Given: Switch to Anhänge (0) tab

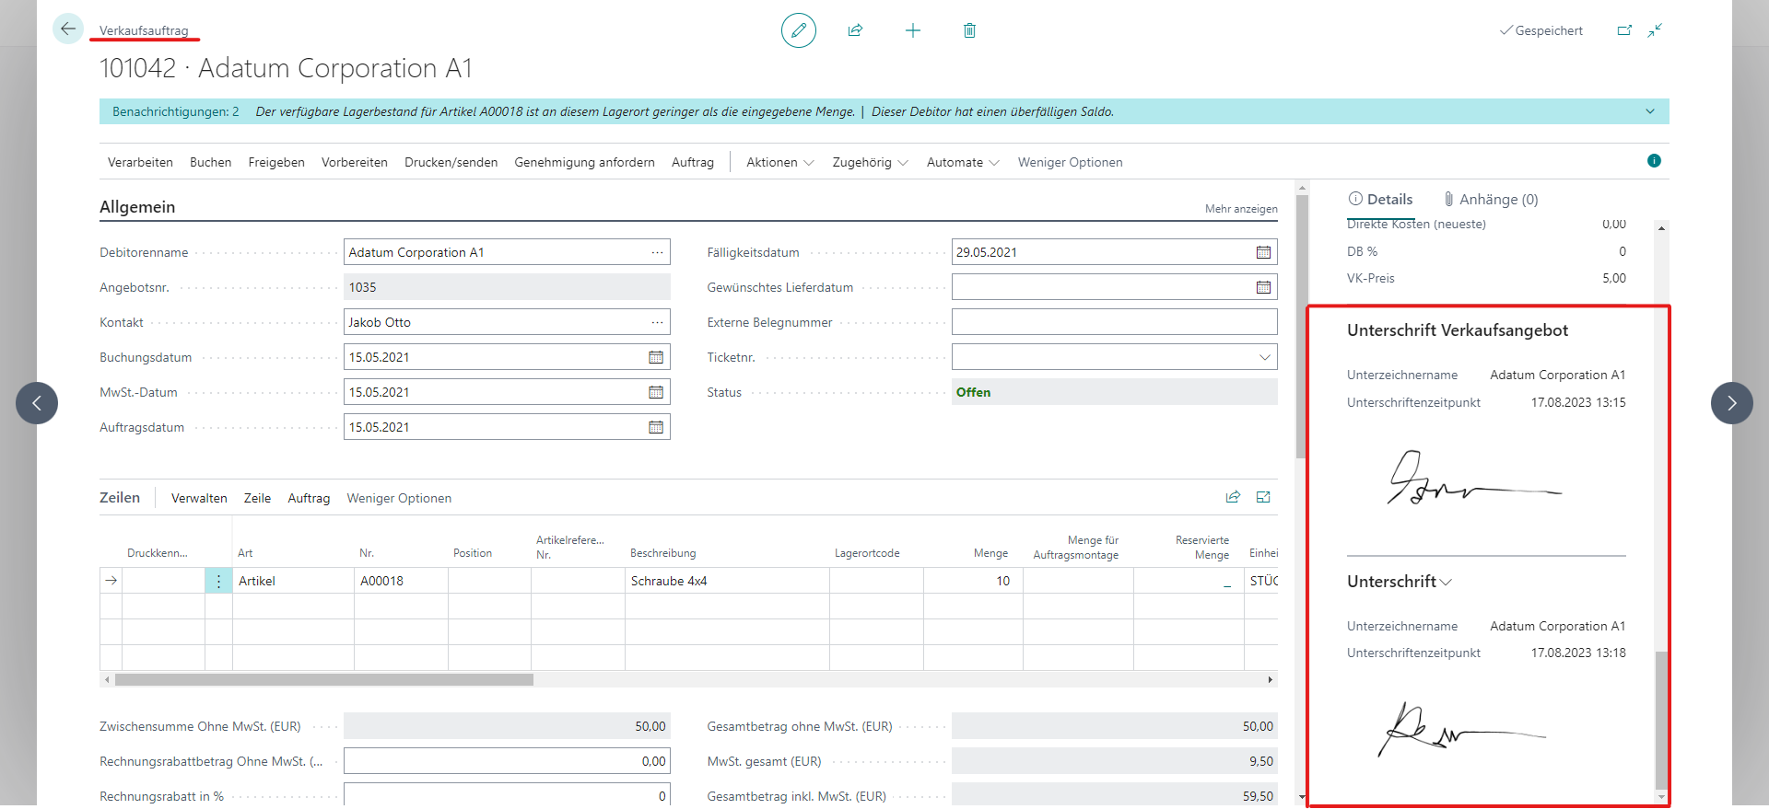Looking at the screenshot, I should click(x=1490, y=199).
